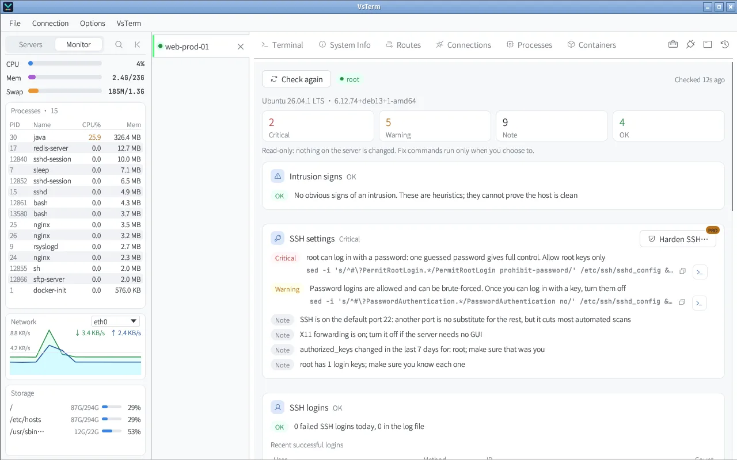737x460 pixels.
Task: Click the Swap usage bar
Action: click(x=65, y=91)
